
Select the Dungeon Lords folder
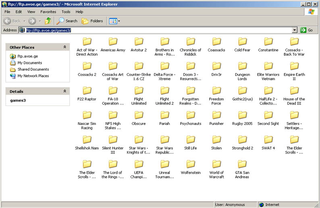[242, 71]
